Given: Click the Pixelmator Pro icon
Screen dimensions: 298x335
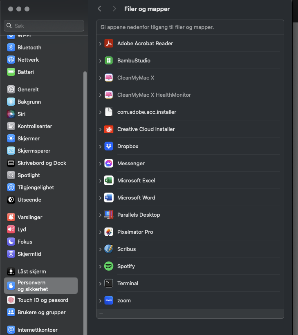Looking at the screenshot, I should click(x=109, y=232).
